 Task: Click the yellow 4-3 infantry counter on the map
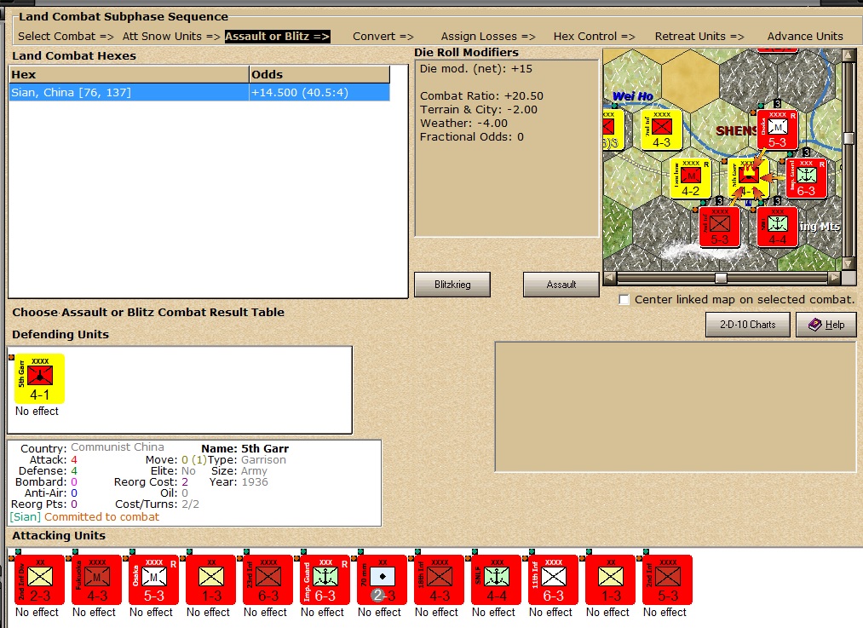[662, 130]
